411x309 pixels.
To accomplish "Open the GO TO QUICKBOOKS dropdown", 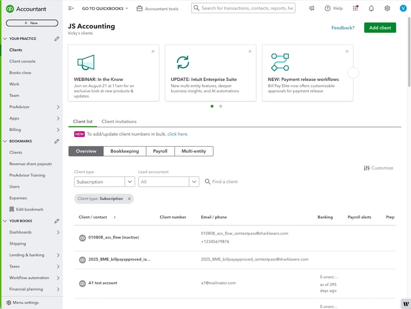I will (105, 8).
